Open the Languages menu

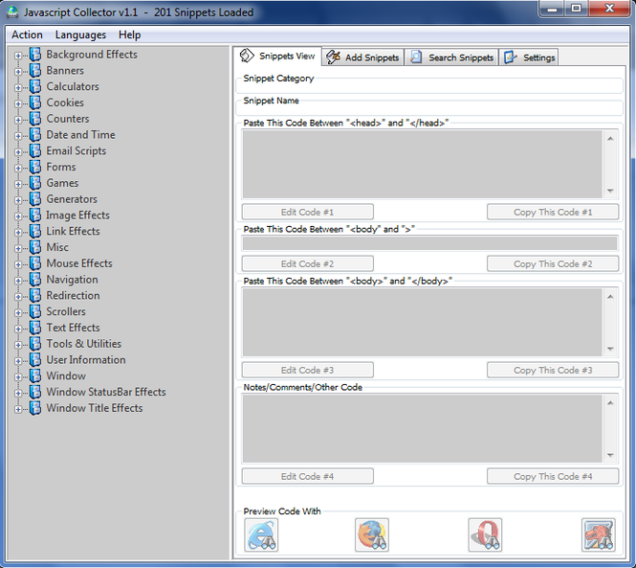tap(80, 34)
